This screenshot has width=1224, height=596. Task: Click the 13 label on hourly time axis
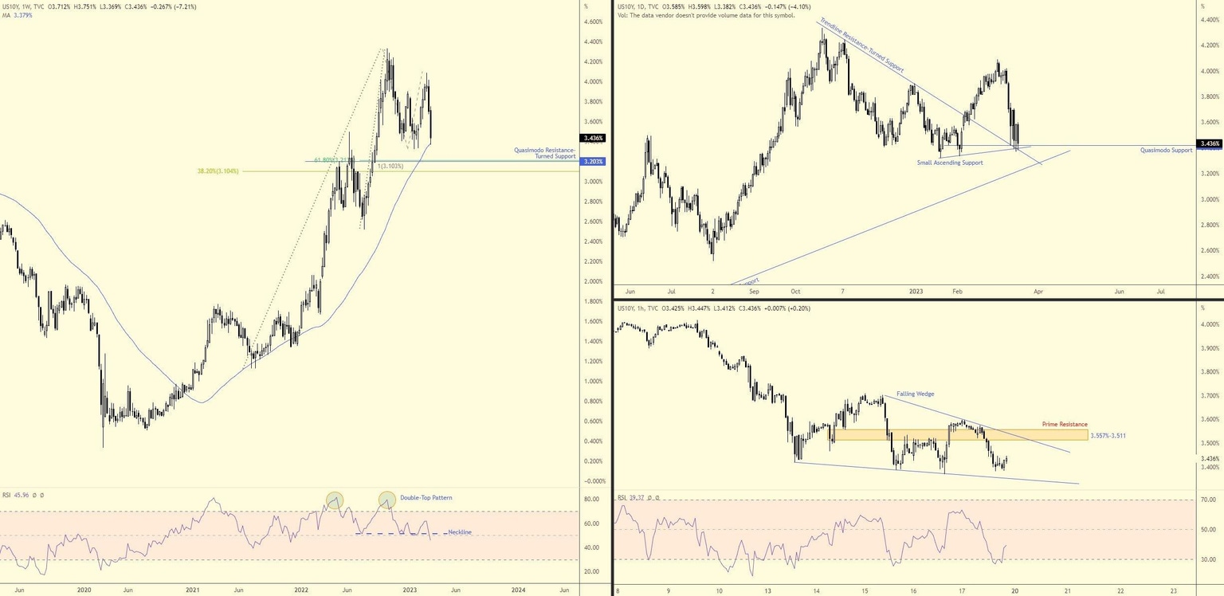tap(767, 590)
